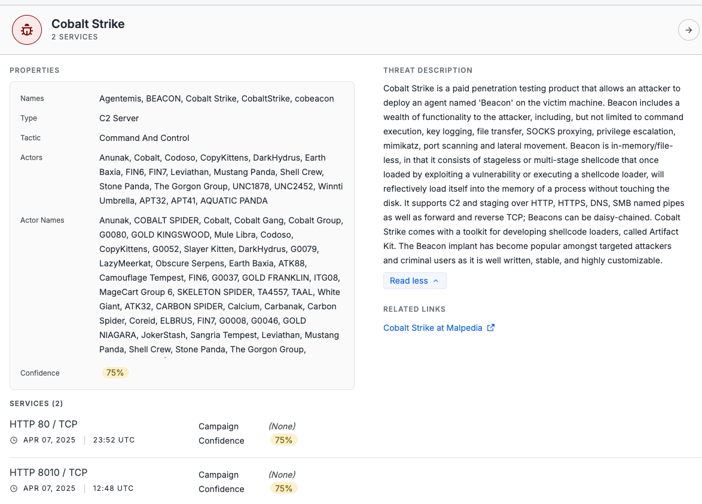Open details with the arrow button
Screen dimensions: 702x504
coord(689,30)
